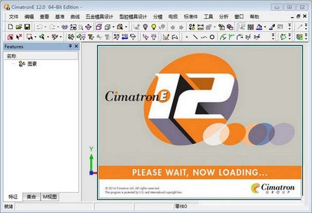
Task: Select the line drawing tool
Action: pyautogui.click(x=195, y=37)
